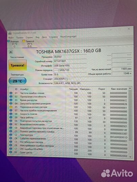Select the Нестабильные сектора row
137x182 pixels.
[68, 143]
